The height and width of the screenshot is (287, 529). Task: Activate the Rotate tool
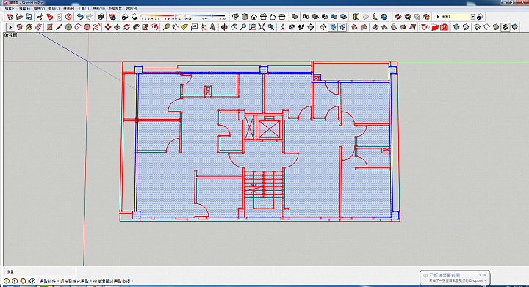126,27
